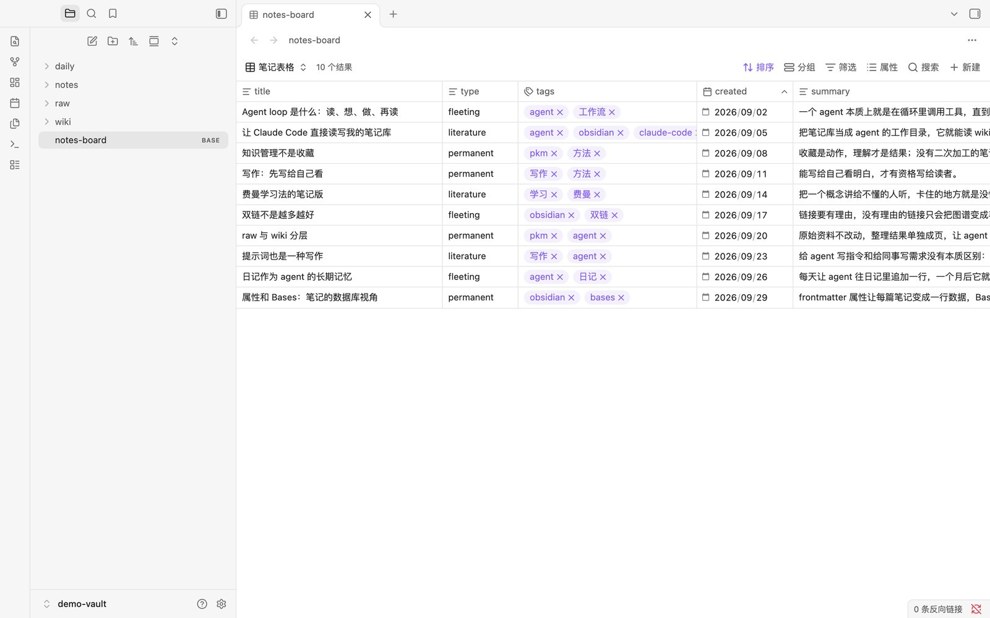
Task: Select notes-board base file in tree
Action: point(133,140)
